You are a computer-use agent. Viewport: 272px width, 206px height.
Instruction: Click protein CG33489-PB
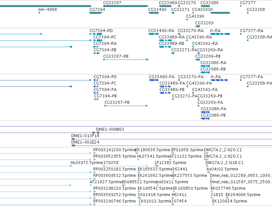coord(172,90)
